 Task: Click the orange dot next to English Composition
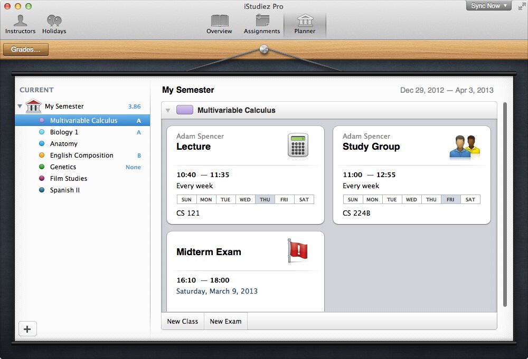click(42, 155)
